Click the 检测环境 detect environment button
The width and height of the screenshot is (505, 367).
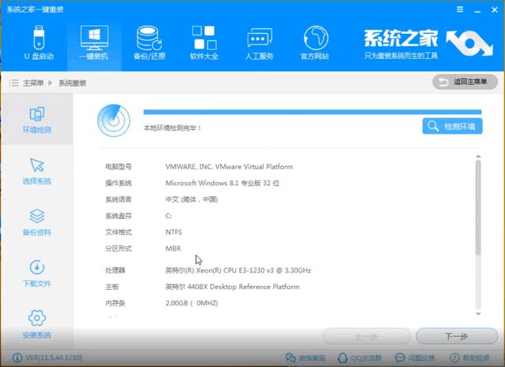coord(452,126)
